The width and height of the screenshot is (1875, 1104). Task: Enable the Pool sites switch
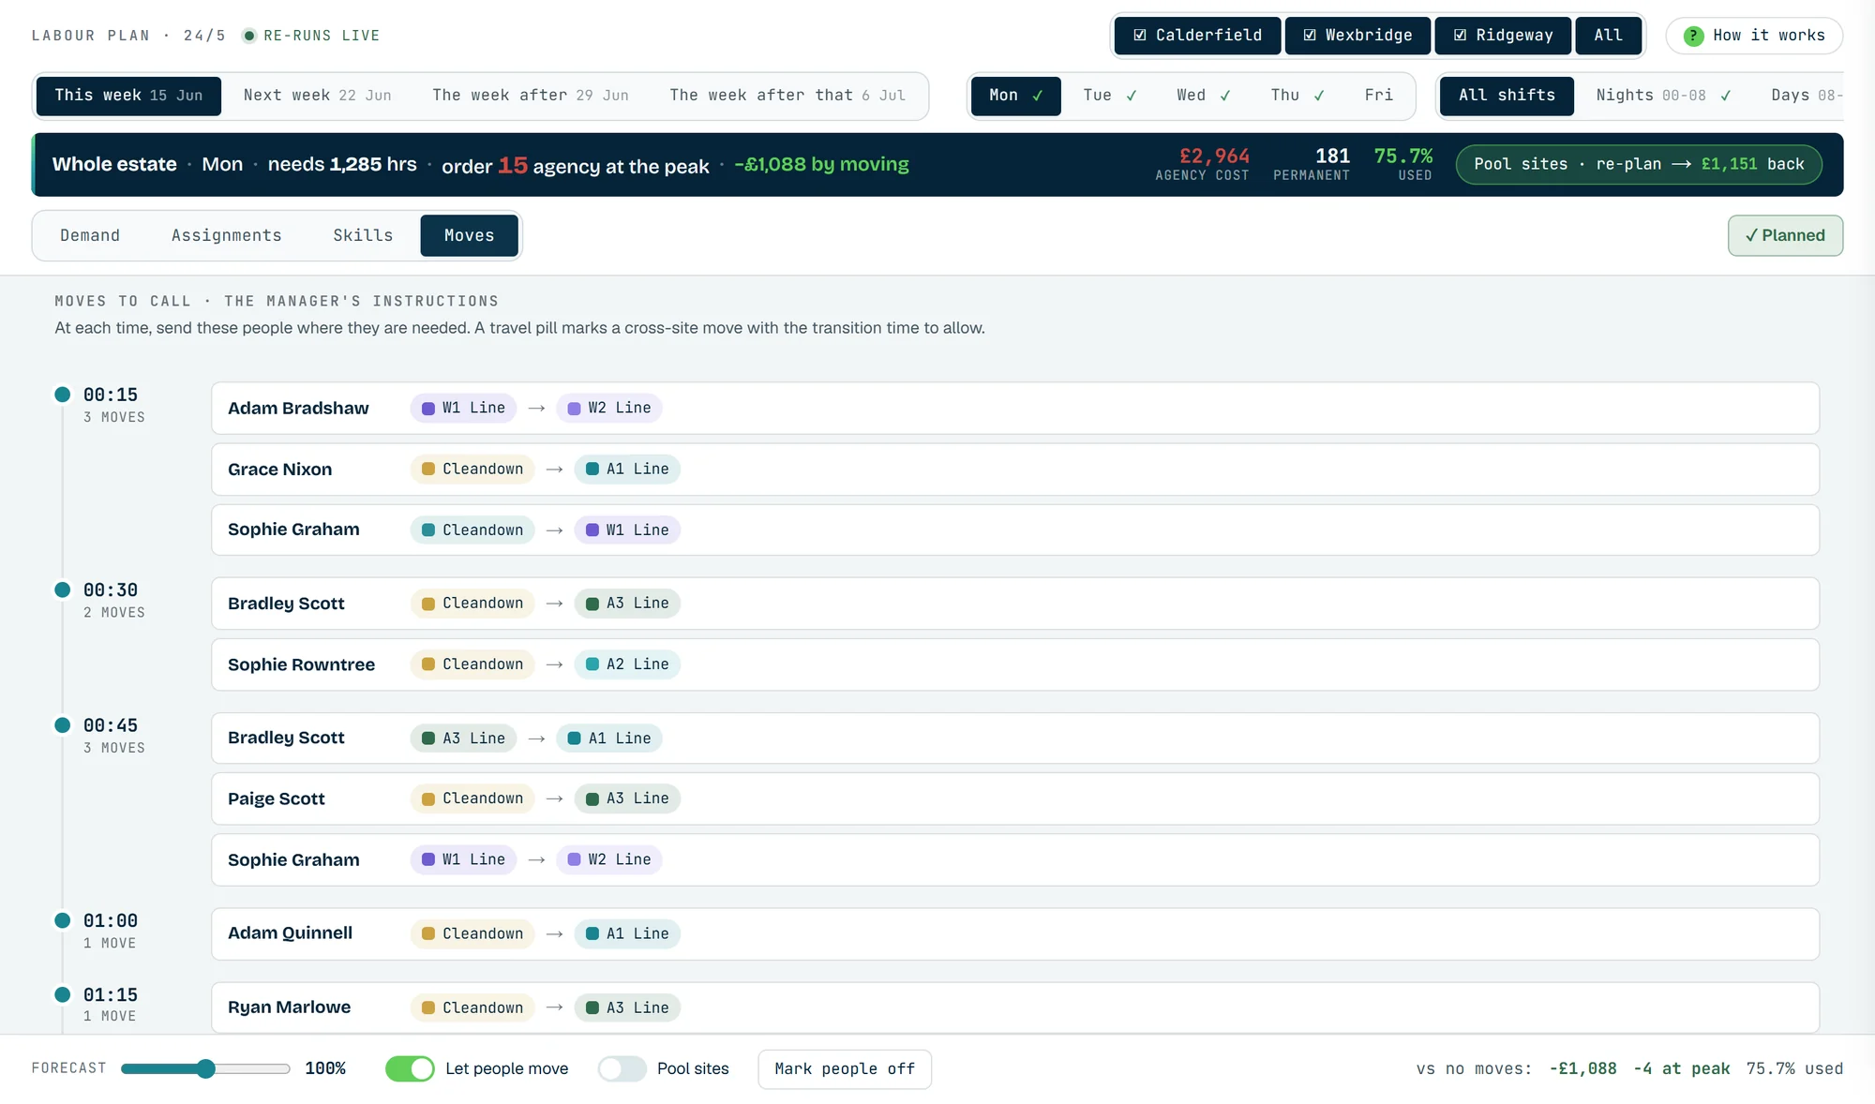[x=622, y=1068]
